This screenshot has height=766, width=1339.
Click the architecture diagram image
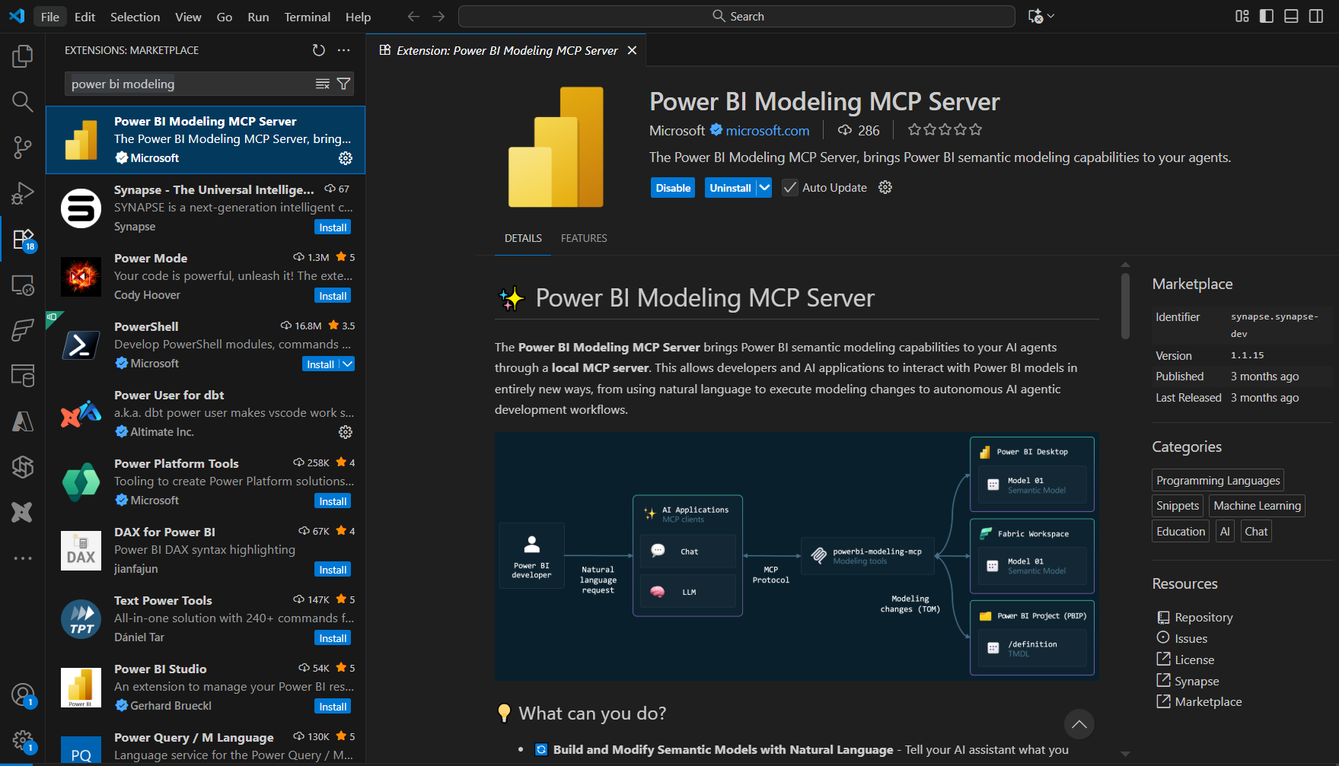point(796,556)
